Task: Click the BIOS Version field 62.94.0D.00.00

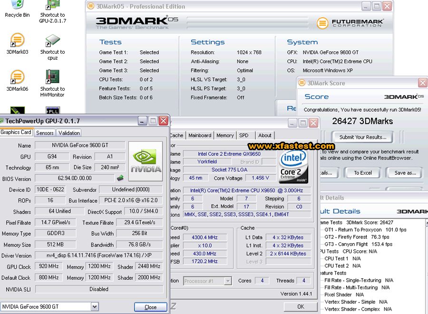Action: [x=75, y=178]
